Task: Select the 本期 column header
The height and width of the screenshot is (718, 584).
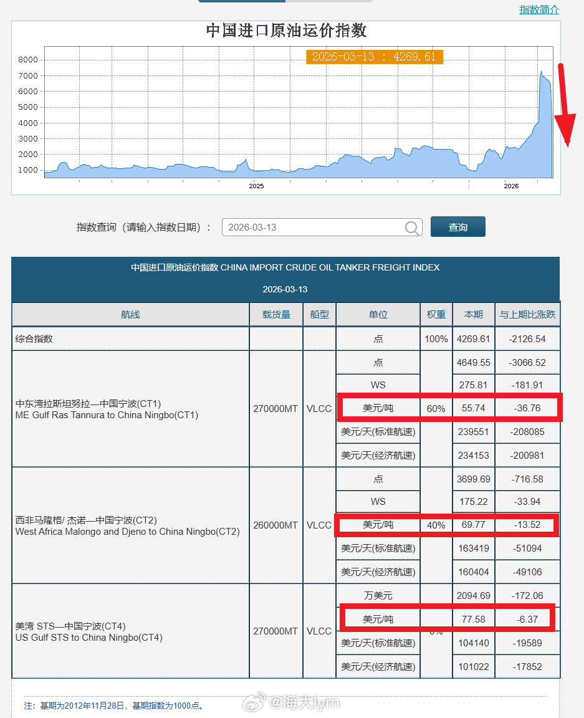Action: pyautogui.click(x=473, y=315)
